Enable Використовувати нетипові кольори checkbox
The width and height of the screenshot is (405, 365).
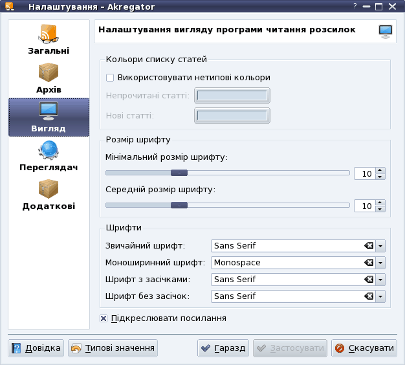click(x=110, y=78)
